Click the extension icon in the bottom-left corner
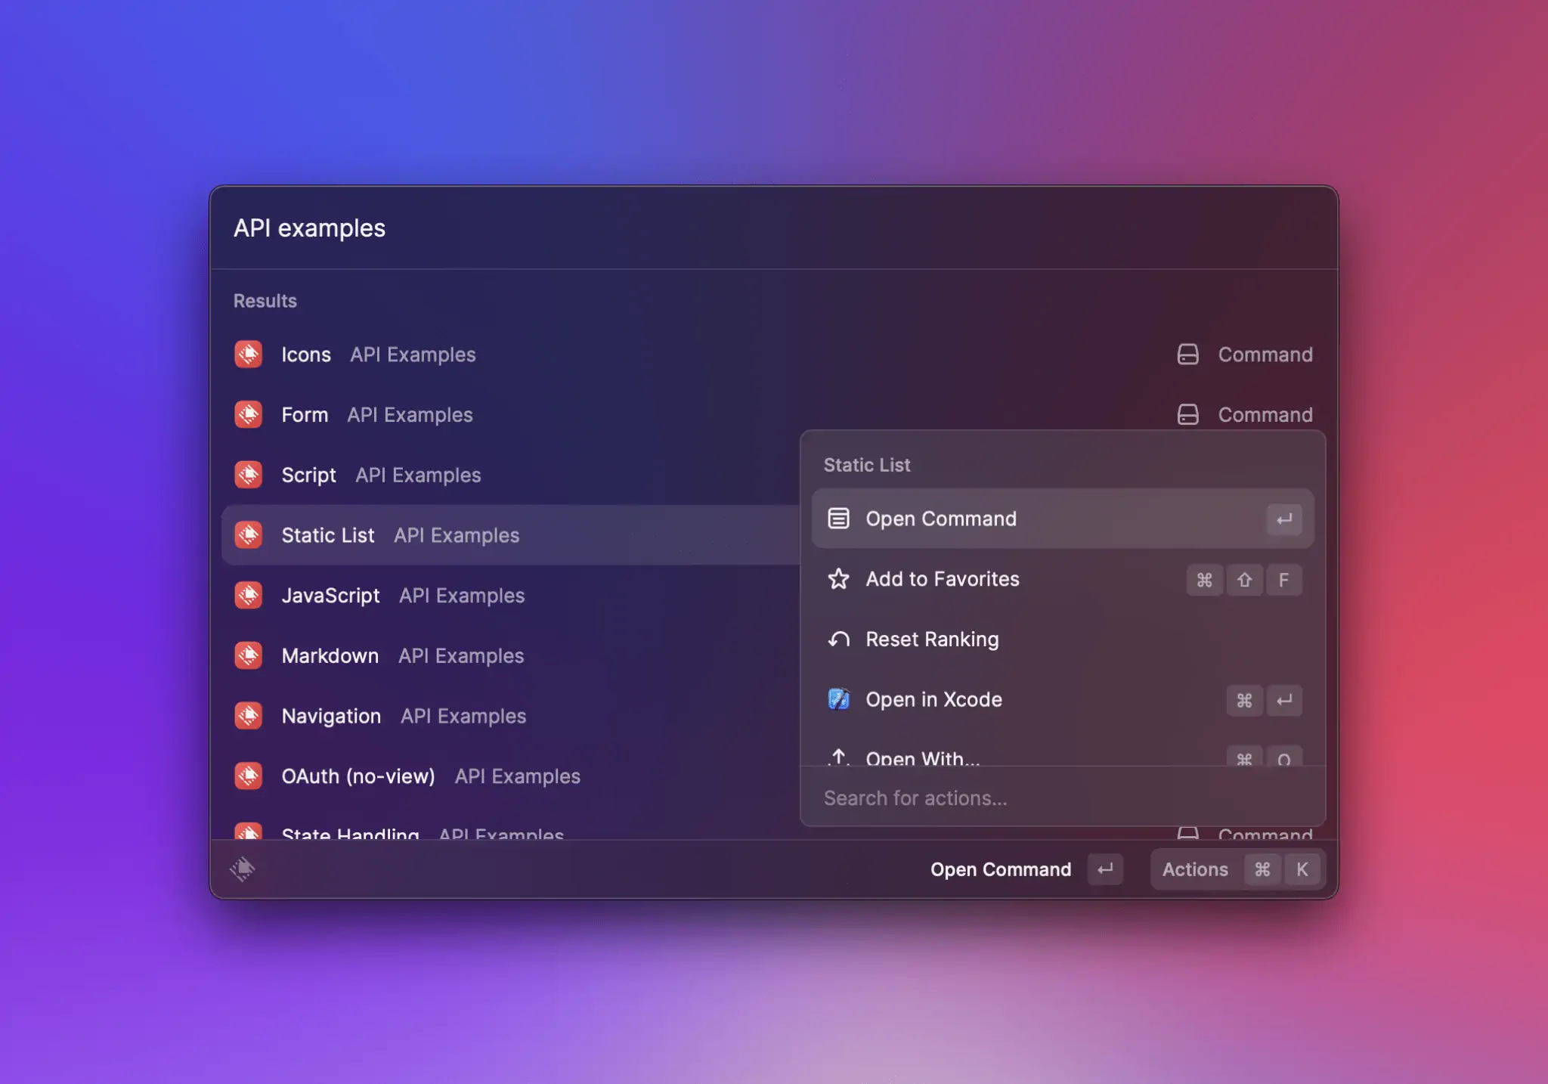1548x1084 pixels. click(x=243, y=869)
